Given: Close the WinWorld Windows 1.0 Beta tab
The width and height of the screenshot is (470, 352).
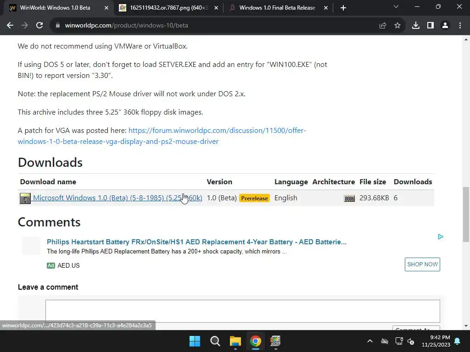Looking at the screenshot, I should [106, 8].
